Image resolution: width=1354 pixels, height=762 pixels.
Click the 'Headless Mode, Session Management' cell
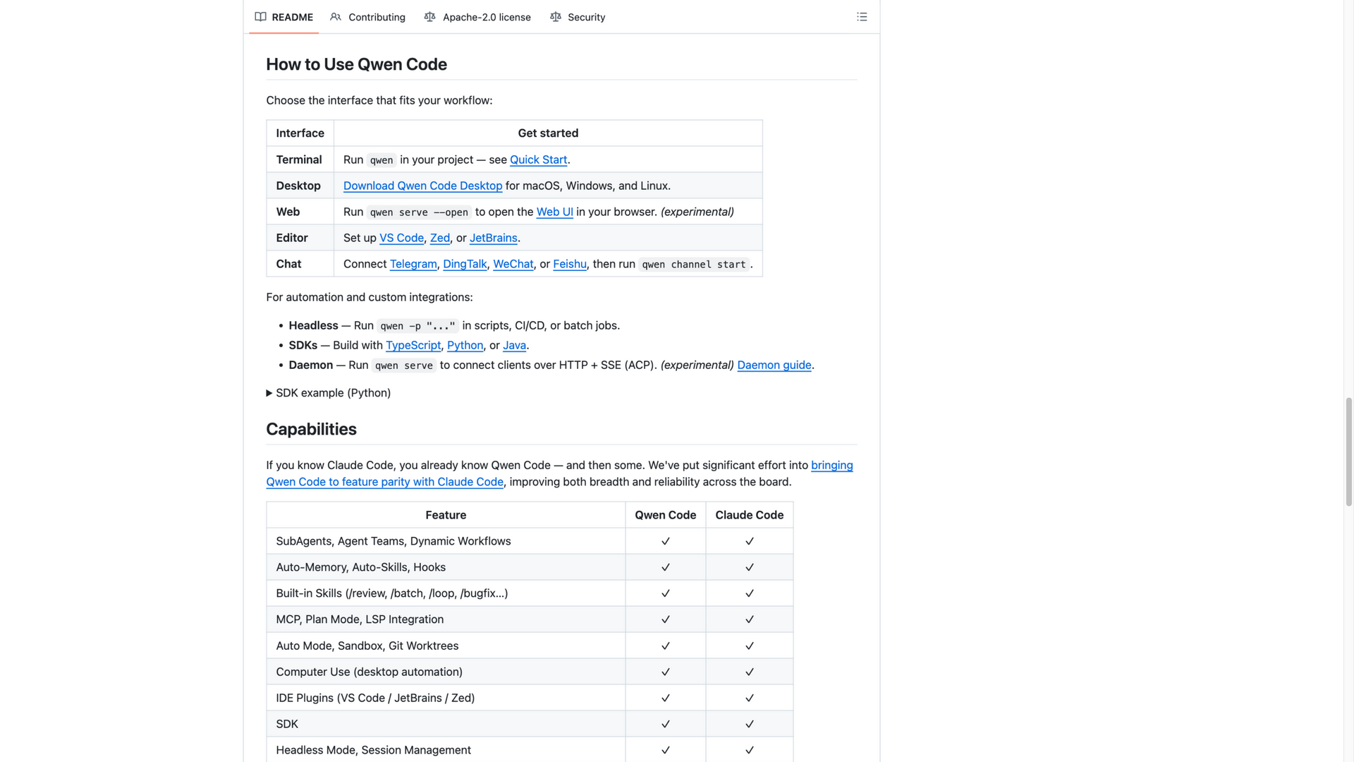446,750
